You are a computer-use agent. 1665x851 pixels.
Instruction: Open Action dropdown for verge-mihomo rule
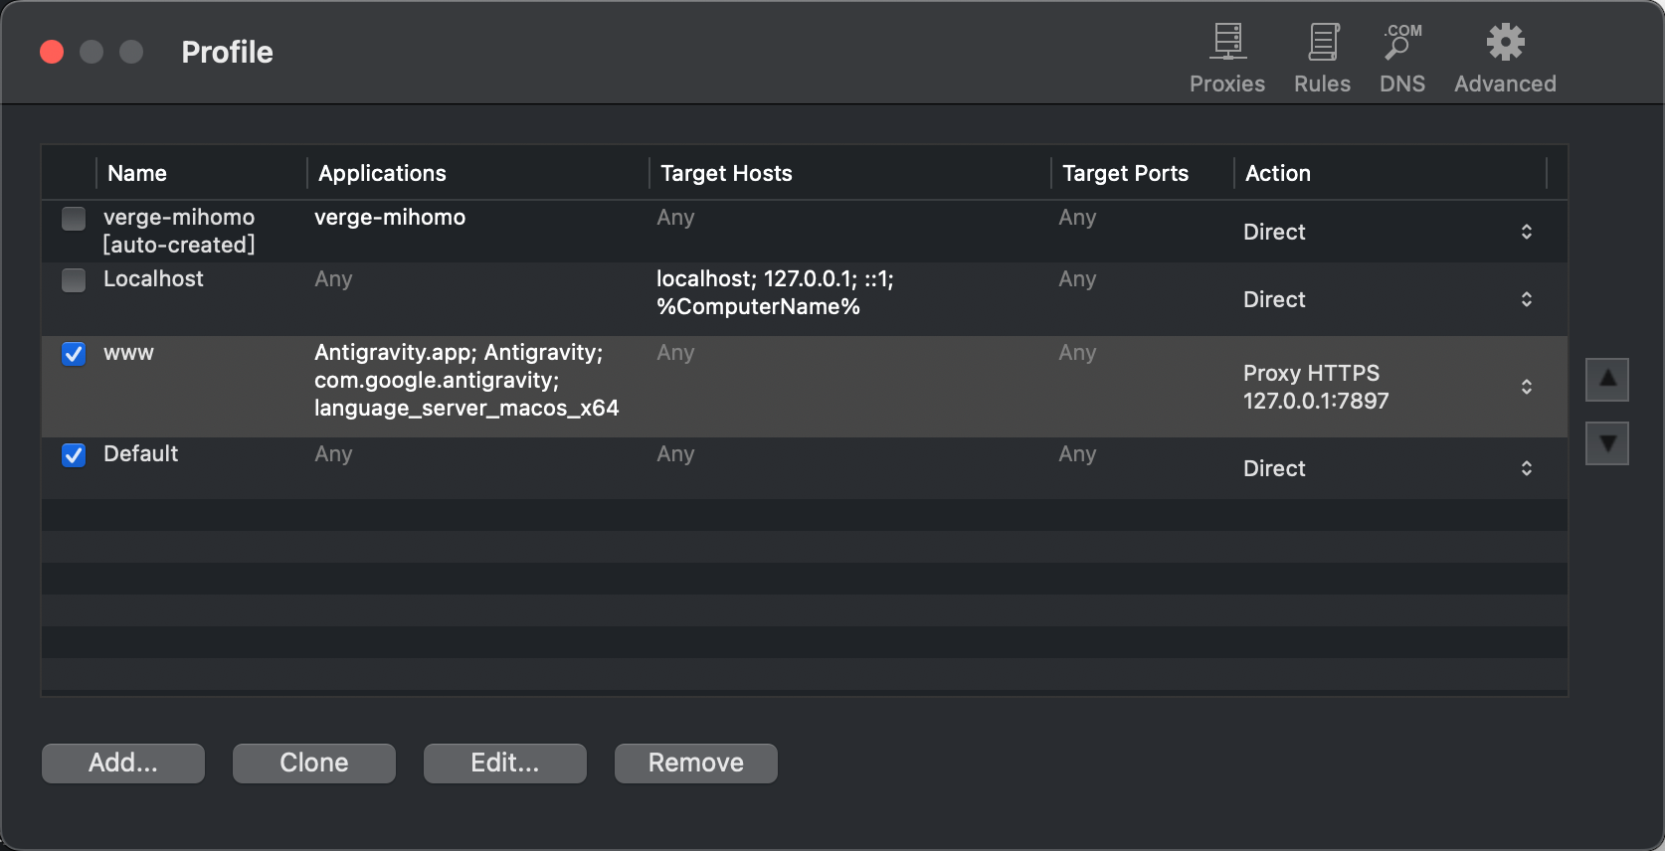tap(1525, 232)
